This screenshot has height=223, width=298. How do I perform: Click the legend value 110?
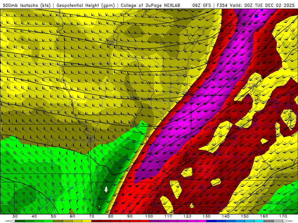point(168,216)
